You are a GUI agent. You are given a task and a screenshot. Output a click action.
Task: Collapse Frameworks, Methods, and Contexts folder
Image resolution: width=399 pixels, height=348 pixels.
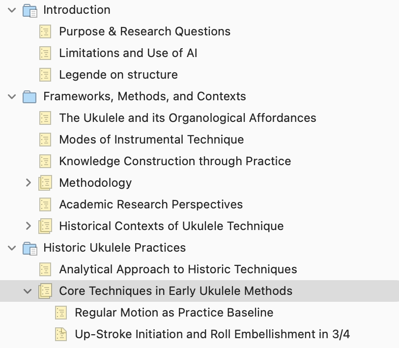12,96
